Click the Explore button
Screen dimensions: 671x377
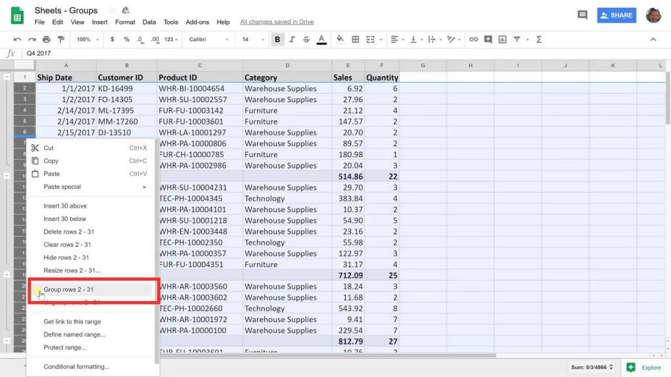[x=644, y=367]
